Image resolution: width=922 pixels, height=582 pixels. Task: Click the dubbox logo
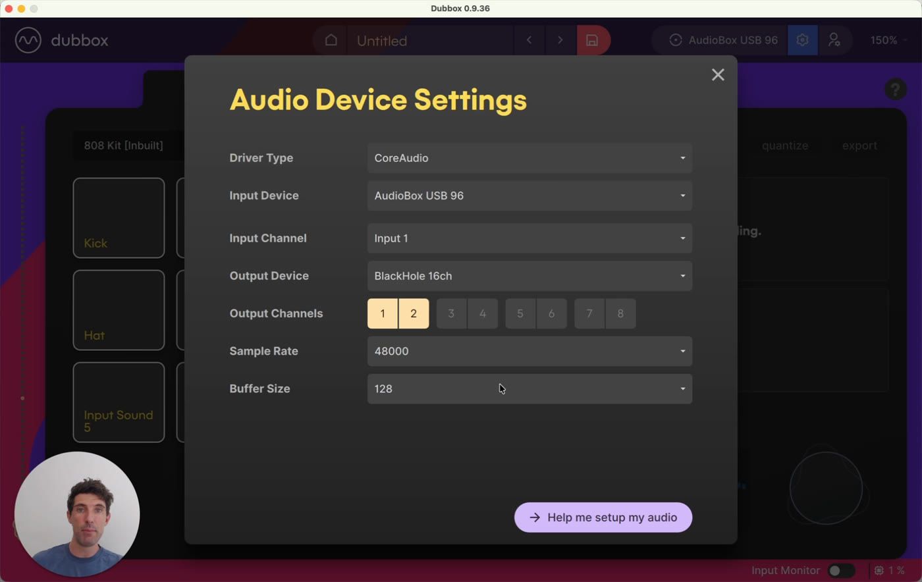pos(61,40)
